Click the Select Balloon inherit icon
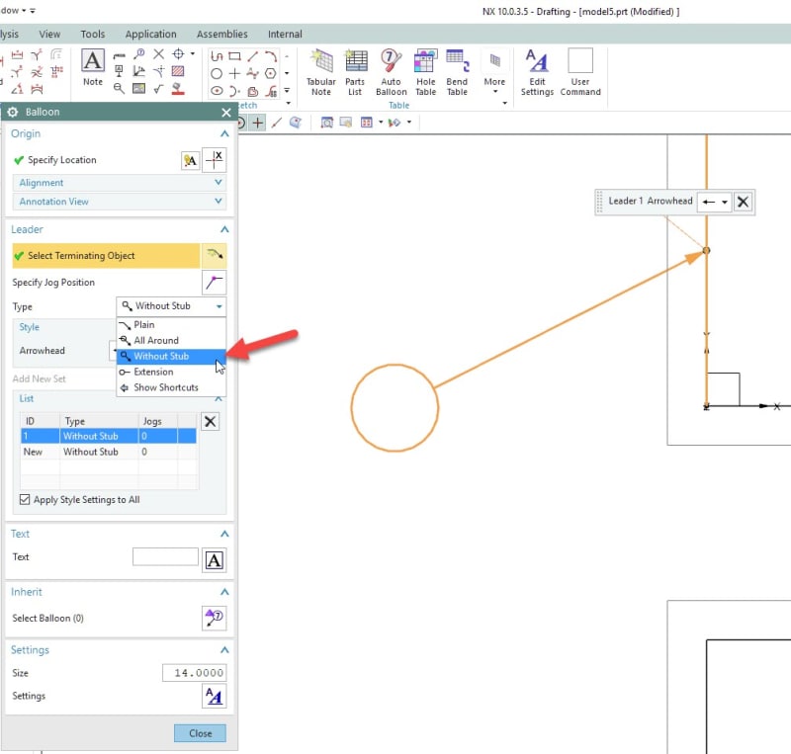Image resolution: width=791 pixels, height=754 pixels. pos(214,618)
